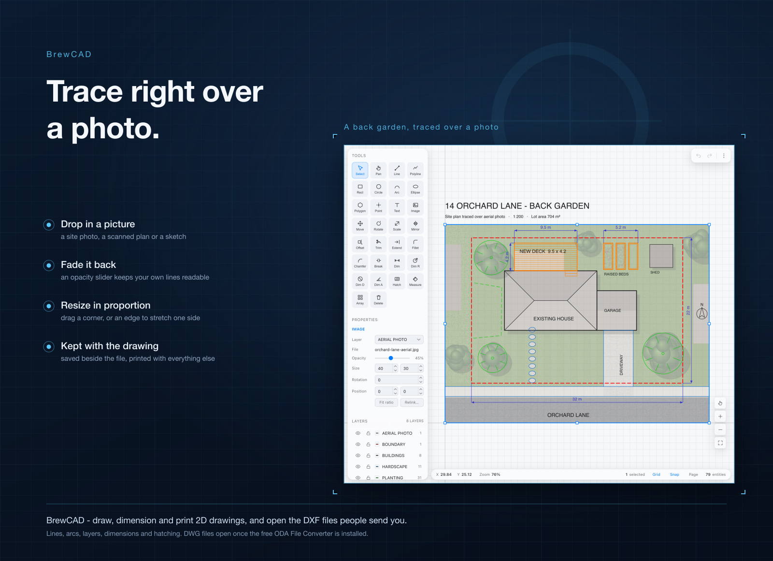Lock the HARDSCAPE layer
773x561 pixels.
point(368,467)
